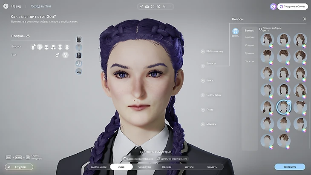Open the Студия button
Viewport: 311px width, 175px height.
19,167
